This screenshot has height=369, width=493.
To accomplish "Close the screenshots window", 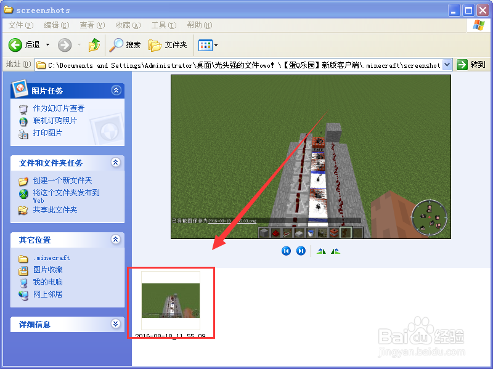I will pyautogui.click(x=483, y=10).
